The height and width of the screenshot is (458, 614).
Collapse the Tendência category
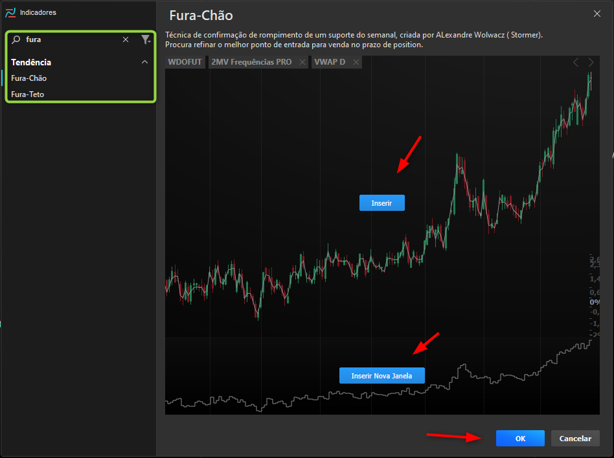tap(144, 62)
